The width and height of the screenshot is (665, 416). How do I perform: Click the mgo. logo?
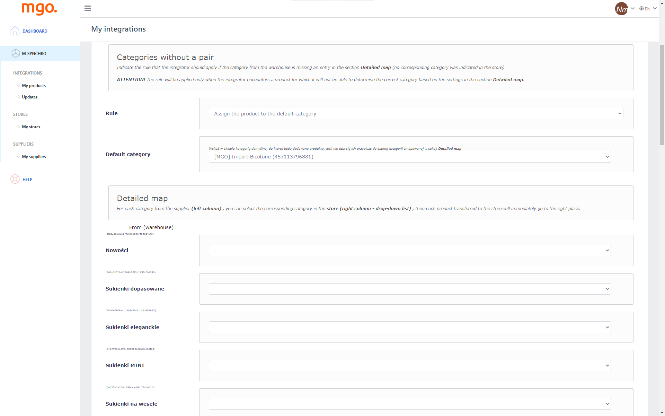click(39, 9)
